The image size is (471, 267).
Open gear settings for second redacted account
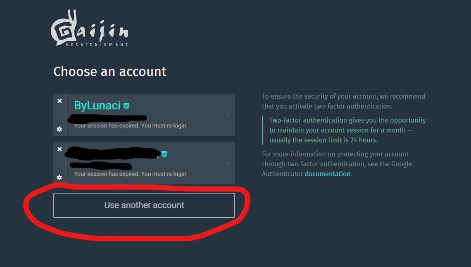pos(59,177)
